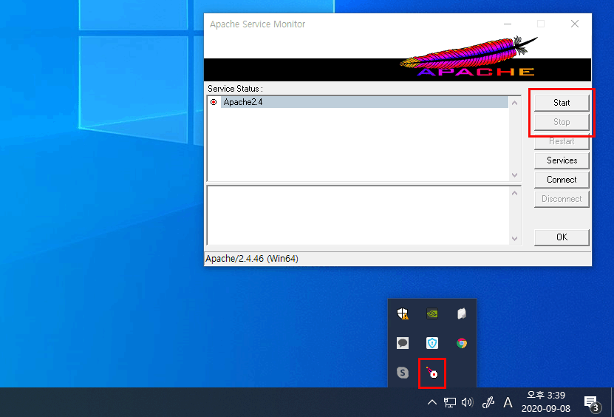The height and width of the screenshot is (417, 614).
Task: Click the Apache Service Monitor title bar text
Action: (257, 24)
